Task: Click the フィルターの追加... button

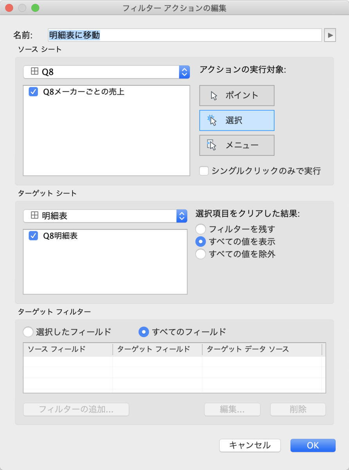Action: pos(76,409)
